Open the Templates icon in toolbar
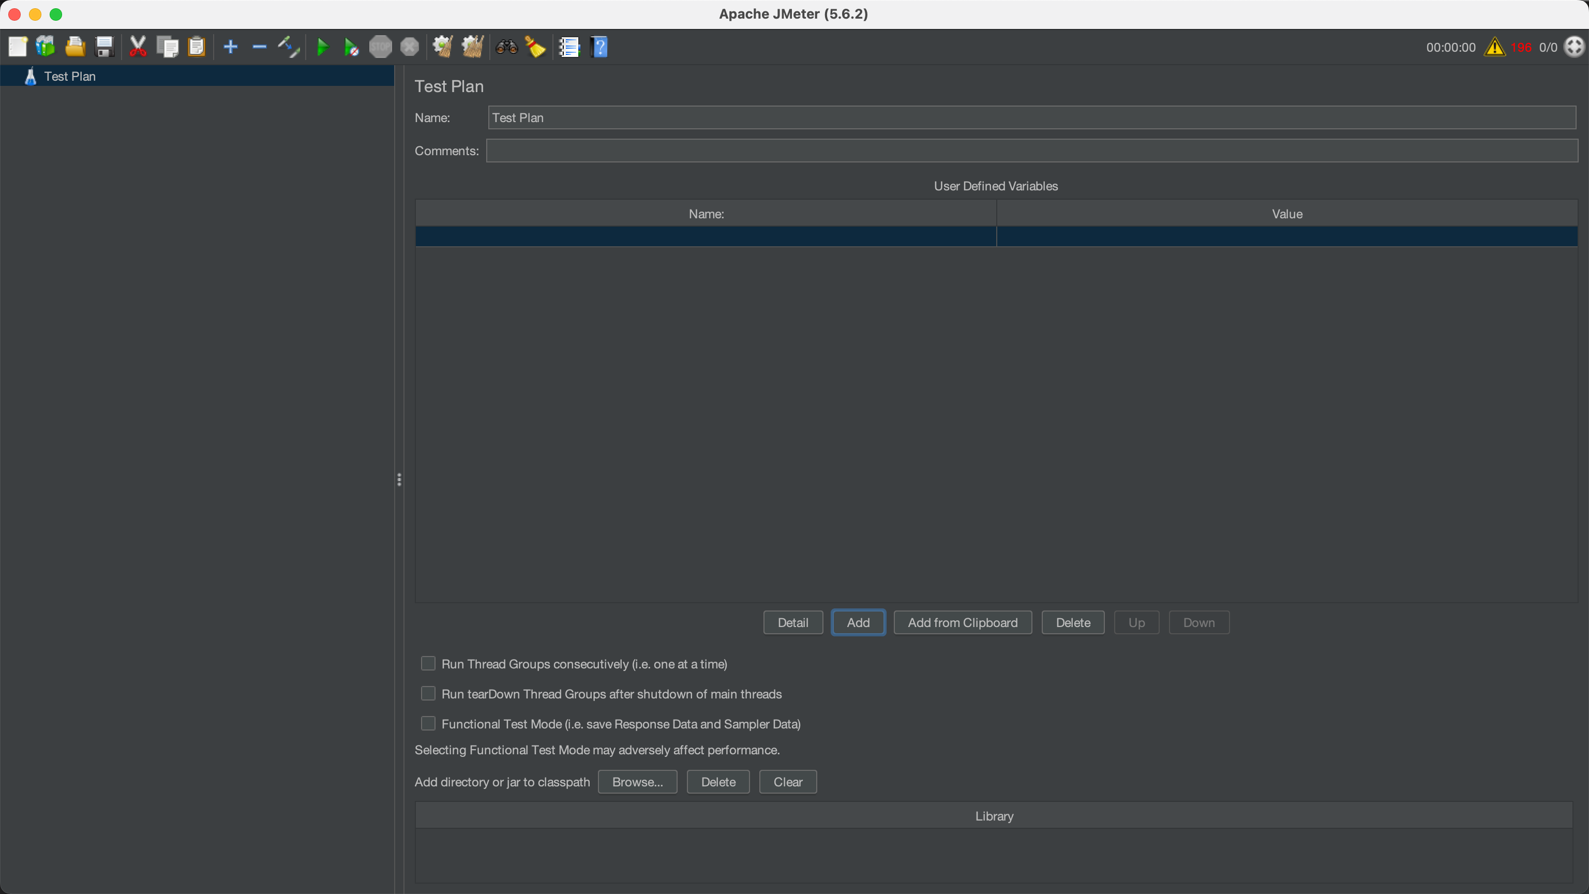Screen dimensions: 1589x894 46,47
